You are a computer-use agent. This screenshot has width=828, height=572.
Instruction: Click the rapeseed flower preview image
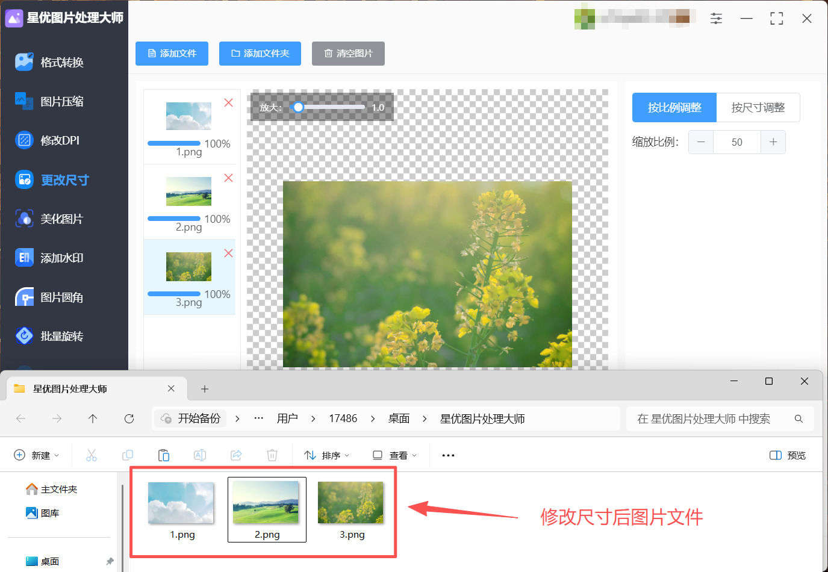[x=428, y=274]
